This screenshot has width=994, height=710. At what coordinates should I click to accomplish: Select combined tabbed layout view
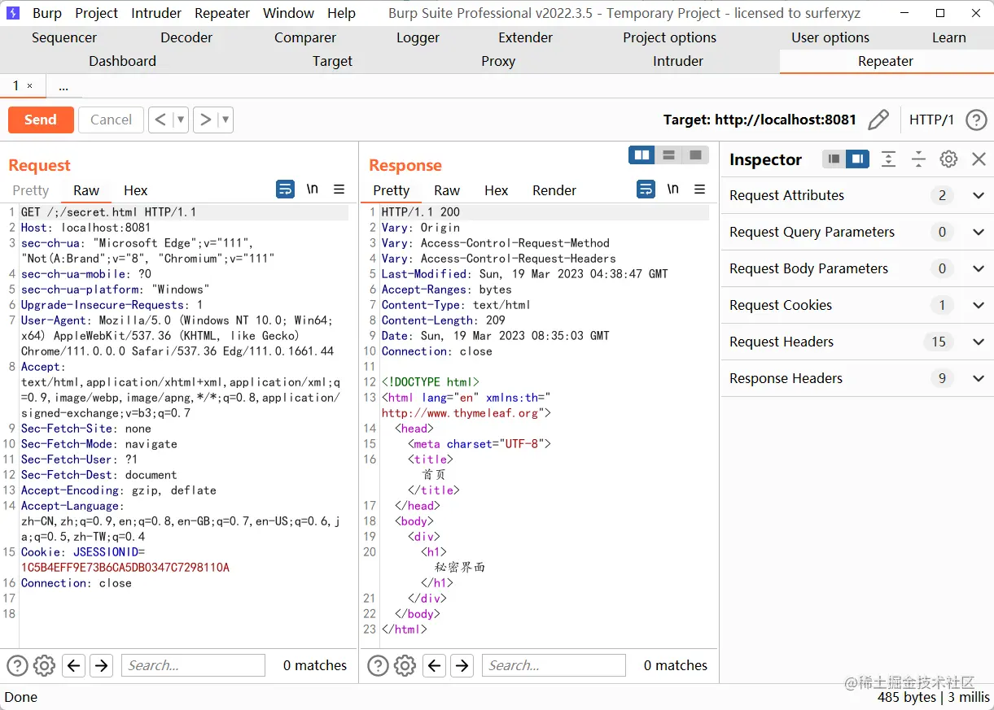pyautogui.click(x=695, y=155)
